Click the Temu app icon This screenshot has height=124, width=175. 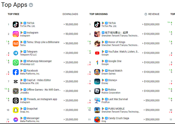pyautogui.click(x=16, y=43)
